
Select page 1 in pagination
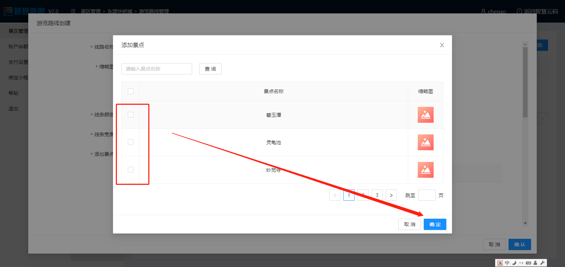pyautogui.click(x=349, y=195)
